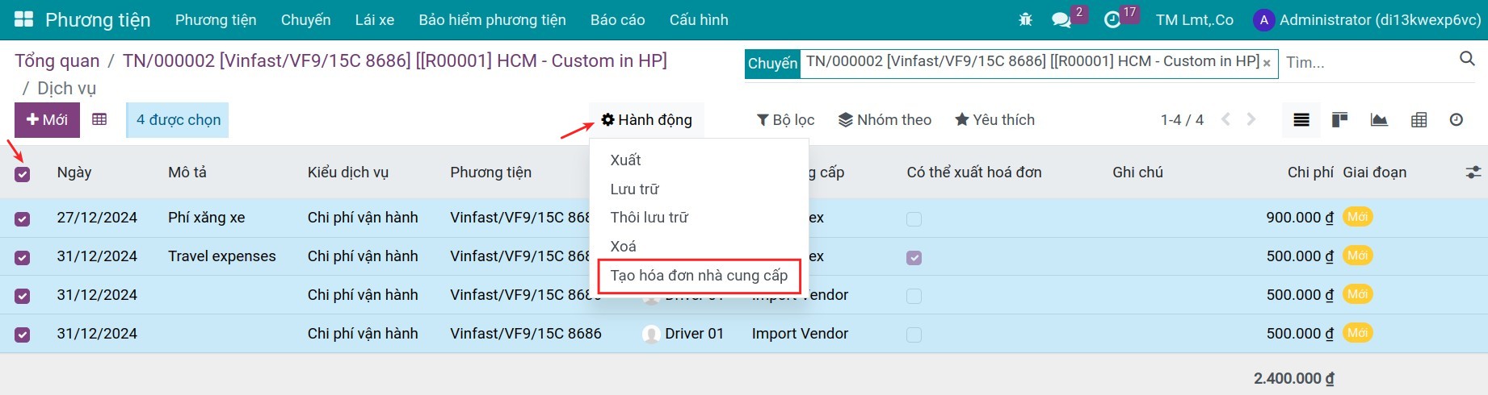Open Bảo hiểm phương tiện menu item
The image size is (1488, 395).
tap(492, 20)
